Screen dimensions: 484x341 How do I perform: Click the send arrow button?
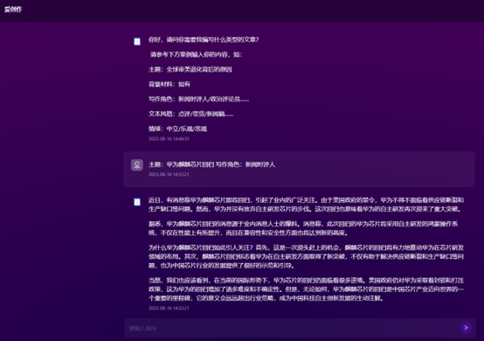(x=466, y=327)
